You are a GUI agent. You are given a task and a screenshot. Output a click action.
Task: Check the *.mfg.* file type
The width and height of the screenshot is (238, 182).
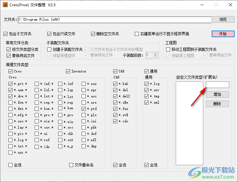coord(10,115)
